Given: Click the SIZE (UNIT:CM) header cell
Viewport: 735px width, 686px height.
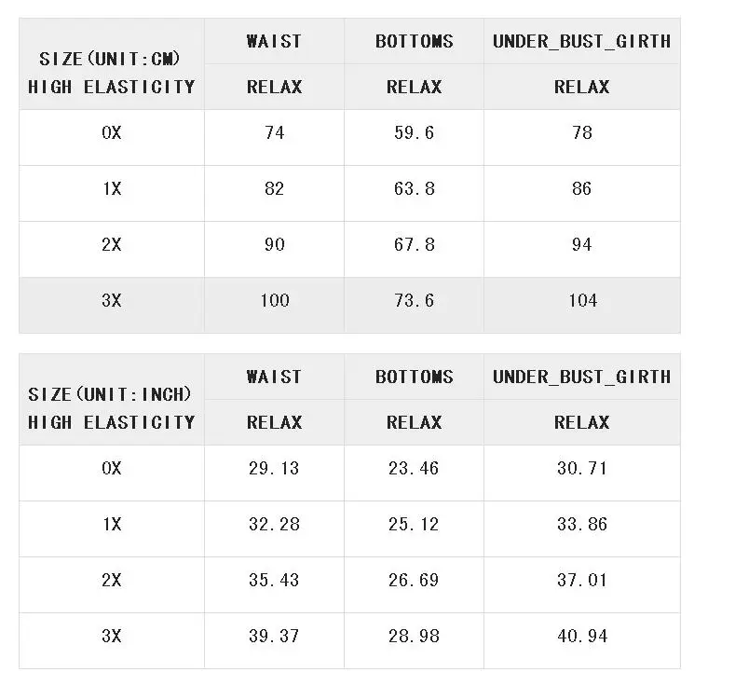Looking at the screenshot, I should point(112,64).
